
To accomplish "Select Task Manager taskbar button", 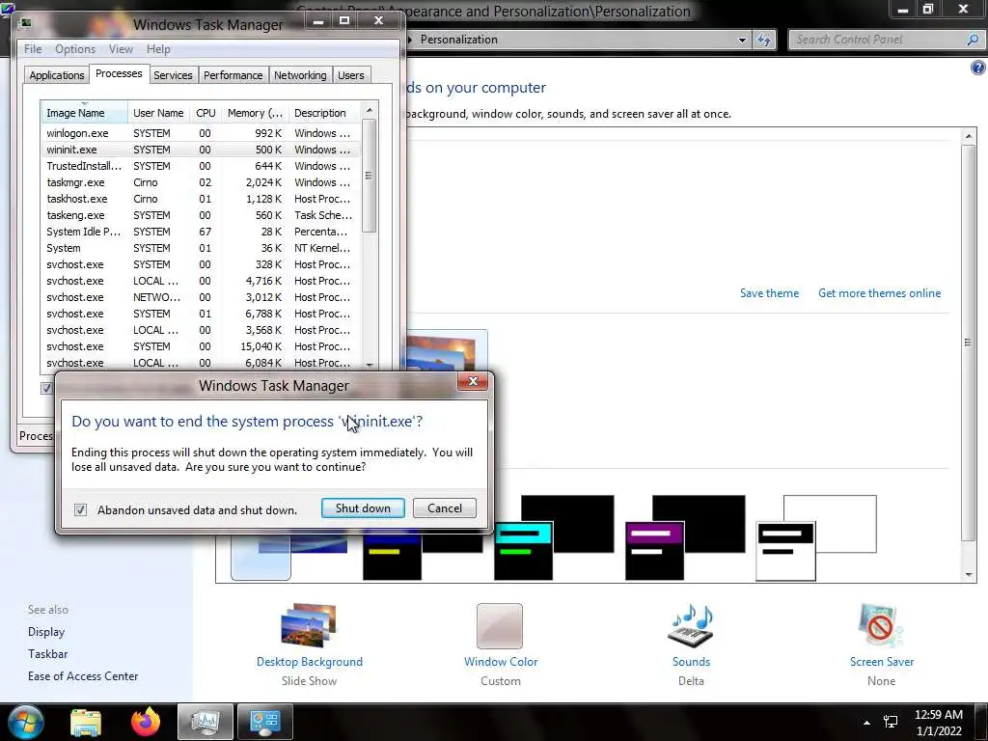I will click(206, 722).
